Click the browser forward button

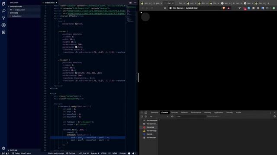pyautogui.click(x=147, y=8)
